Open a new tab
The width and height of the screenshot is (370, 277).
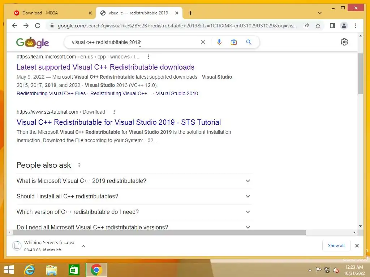click(190, 13)
